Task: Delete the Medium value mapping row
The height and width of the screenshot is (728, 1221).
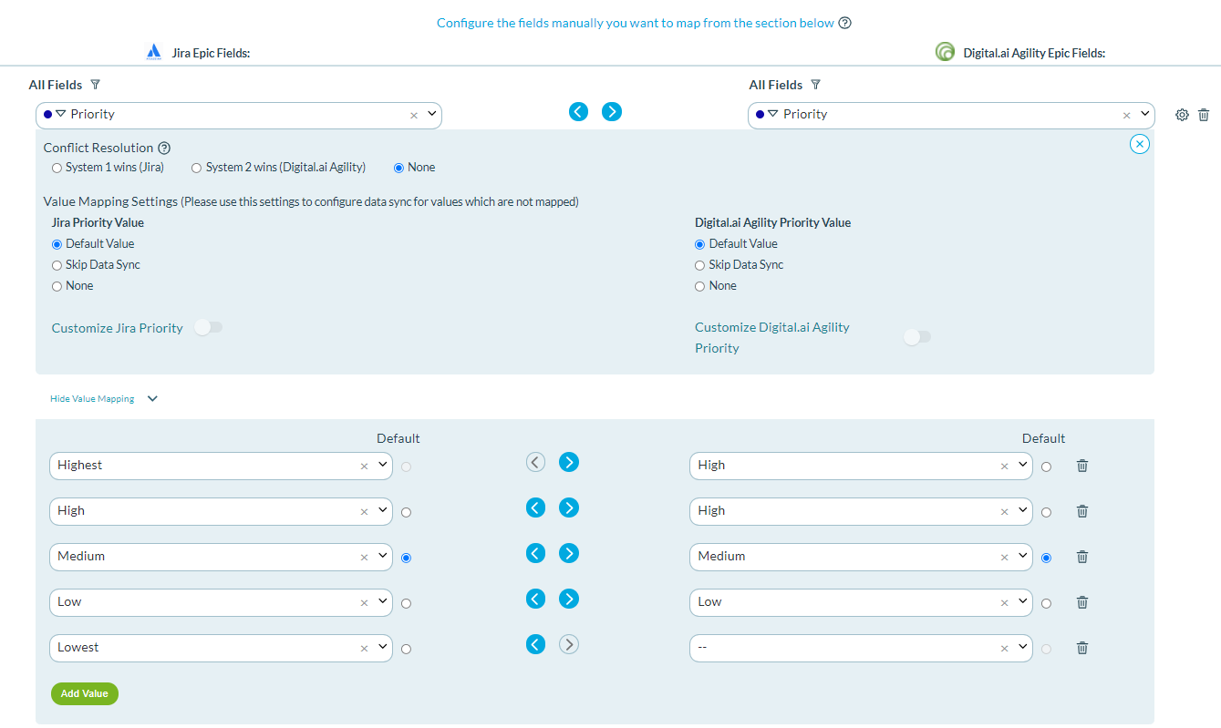Action: (x=1082, y=557)
